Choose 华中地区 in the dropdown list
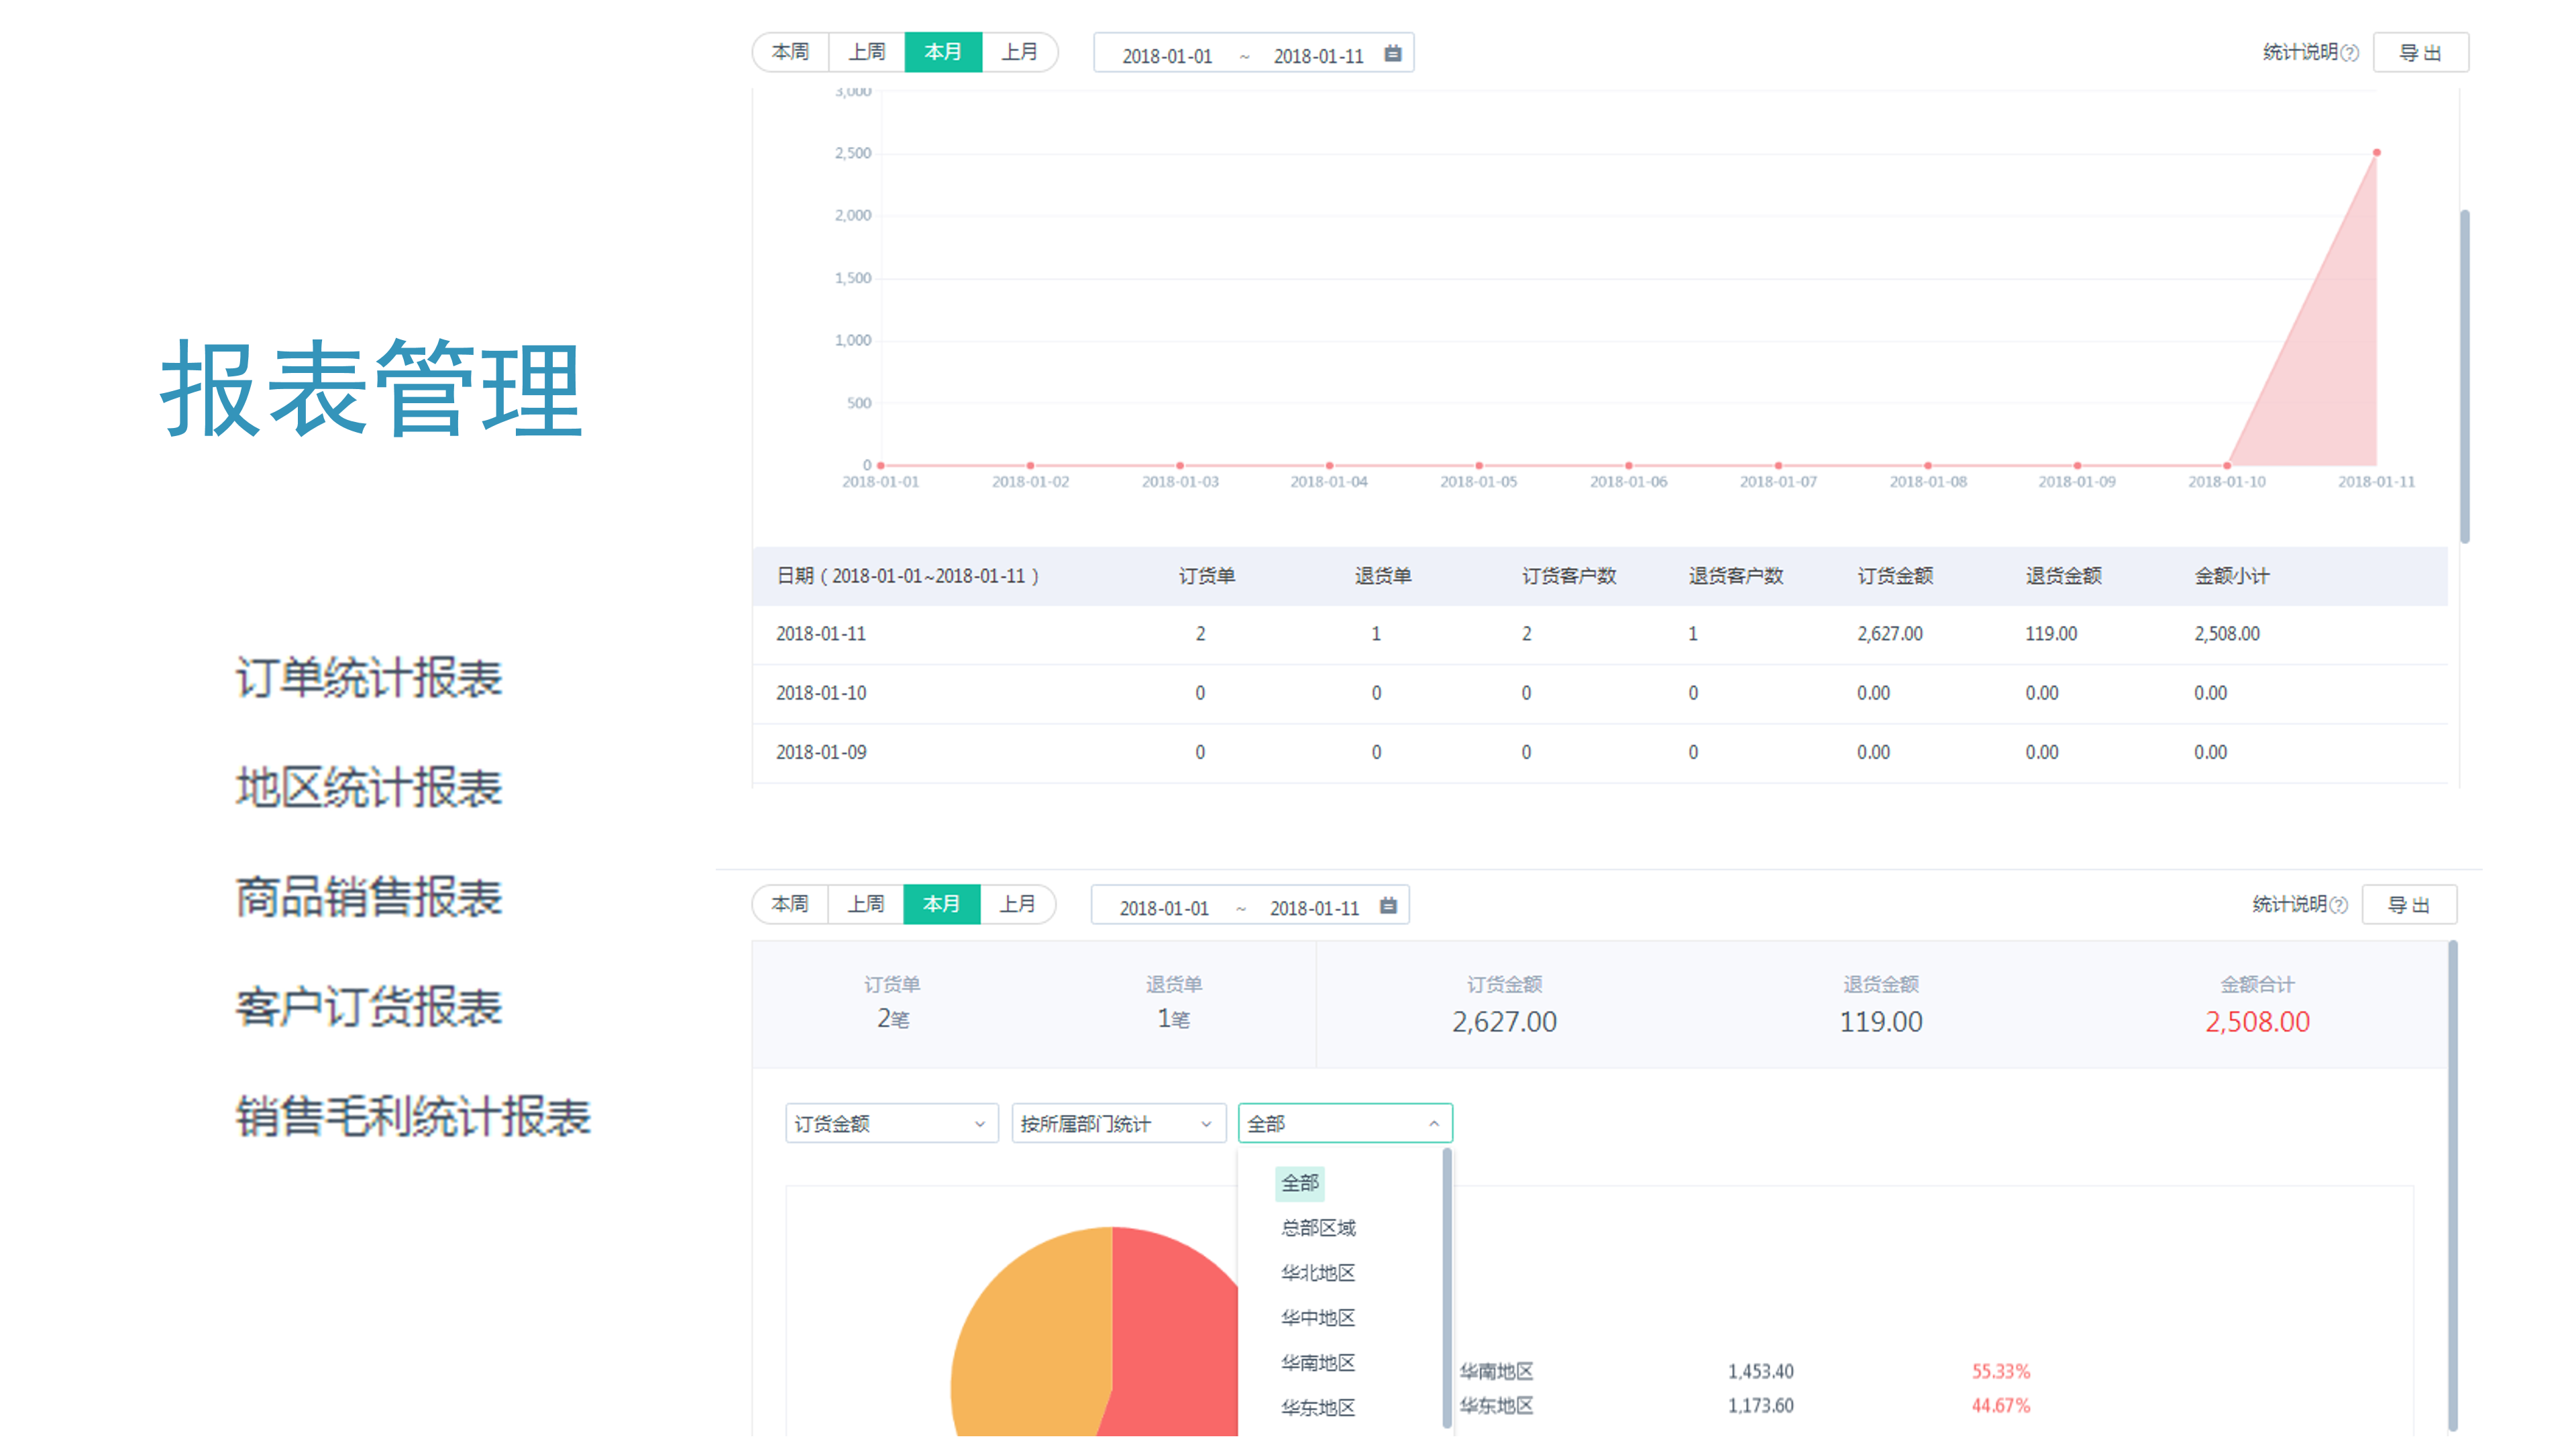Viewport: 2576px width, 1449px height. (x=1318, y=1318)
